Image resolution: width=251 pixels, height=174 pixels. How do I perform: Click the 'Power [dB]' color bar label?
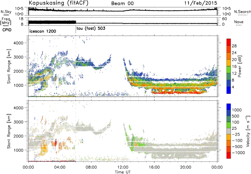click(240, 66)
